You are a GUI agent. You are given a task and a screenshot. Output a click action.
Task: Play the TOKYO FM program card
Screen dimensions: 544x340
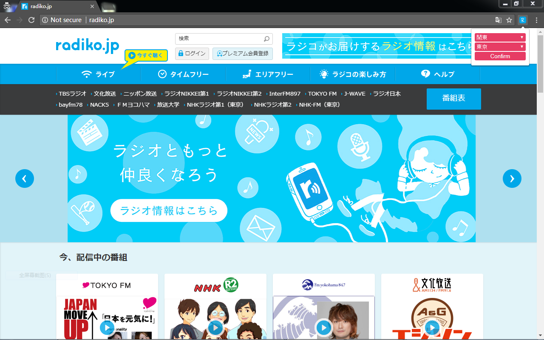coord(107,328)
